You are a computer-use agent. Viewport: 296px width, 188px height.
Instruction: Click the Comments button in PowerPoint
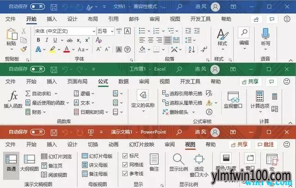(x=266, y=144)
